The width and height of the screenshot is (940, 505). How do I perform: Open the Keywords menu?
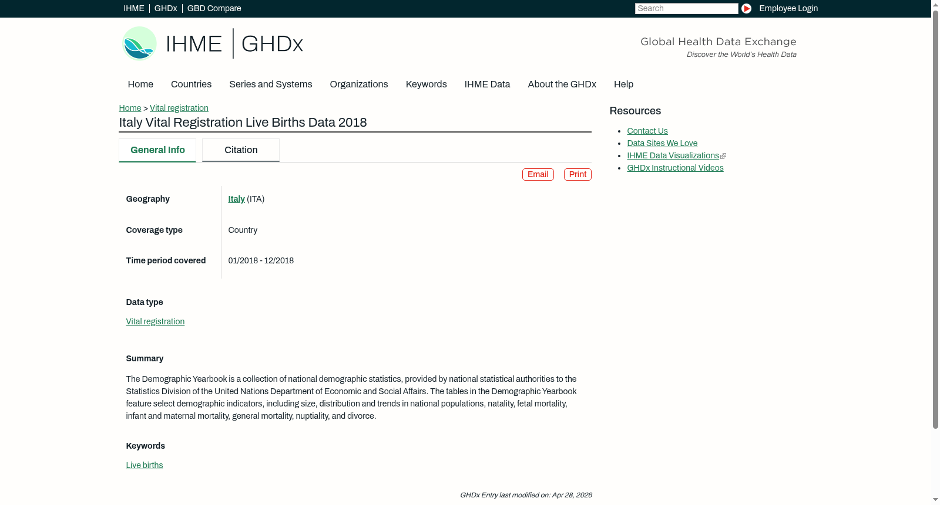click(426, 84)
